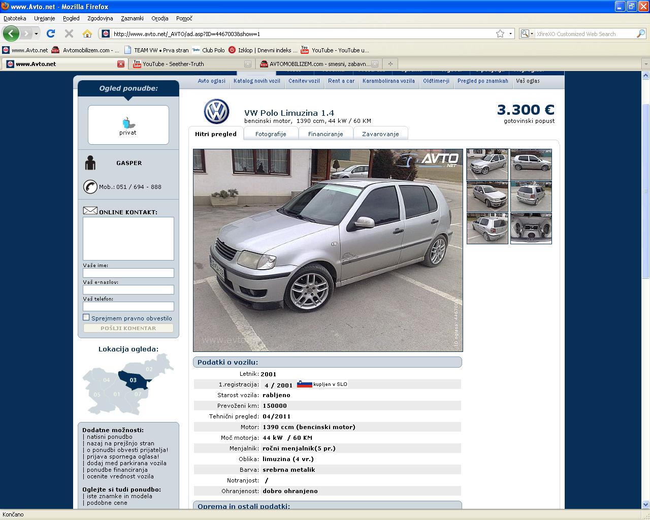The width and height of the screenshot is (650, 520).
Task: Open the Izklop Dnevni indeks bookmark
Action: coord(263,50)
